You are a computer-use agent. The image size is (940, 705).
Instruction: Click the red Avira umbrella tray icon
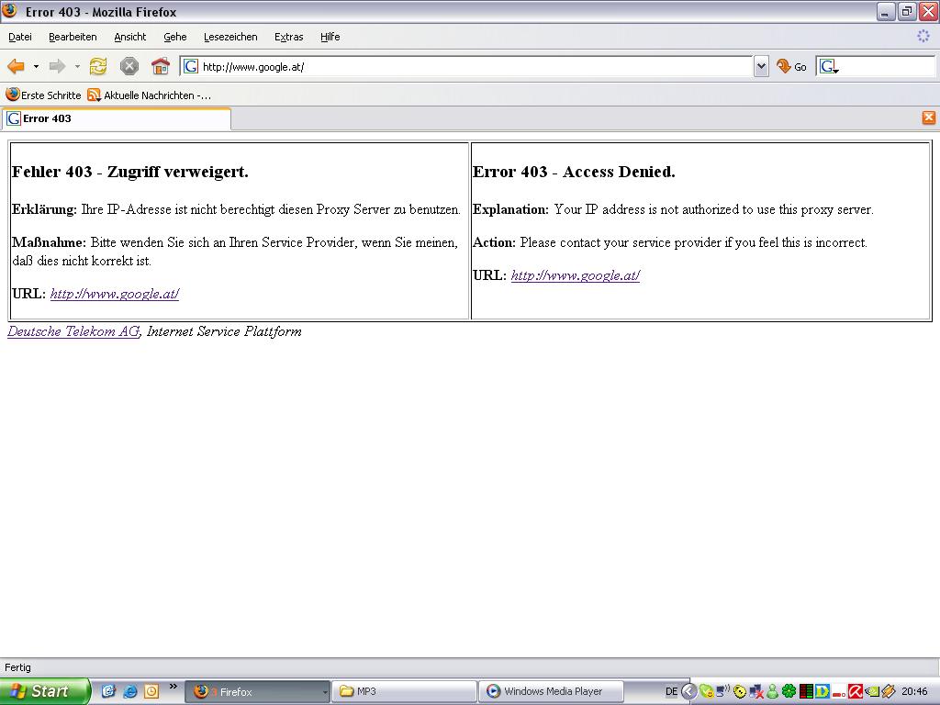click(x=856, y=692)
